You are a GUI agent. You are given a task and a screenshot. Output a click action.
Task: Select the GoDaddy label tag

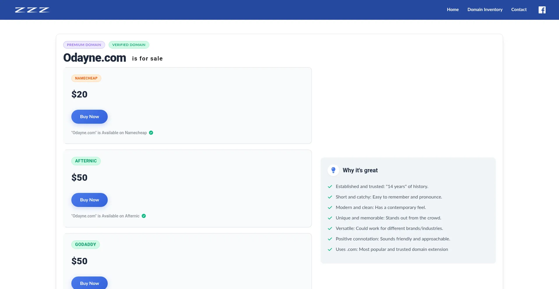coord(86,244)
